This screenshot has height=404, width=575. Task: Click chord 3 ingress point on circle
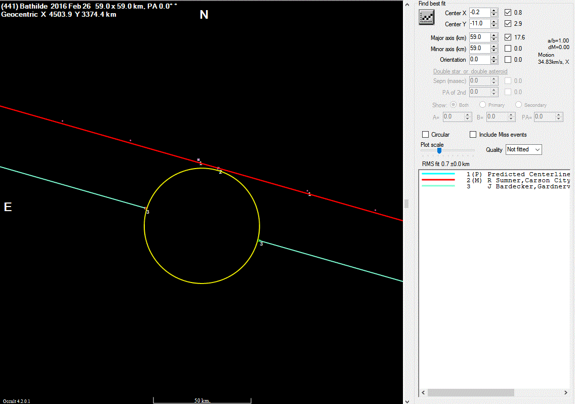146,209
